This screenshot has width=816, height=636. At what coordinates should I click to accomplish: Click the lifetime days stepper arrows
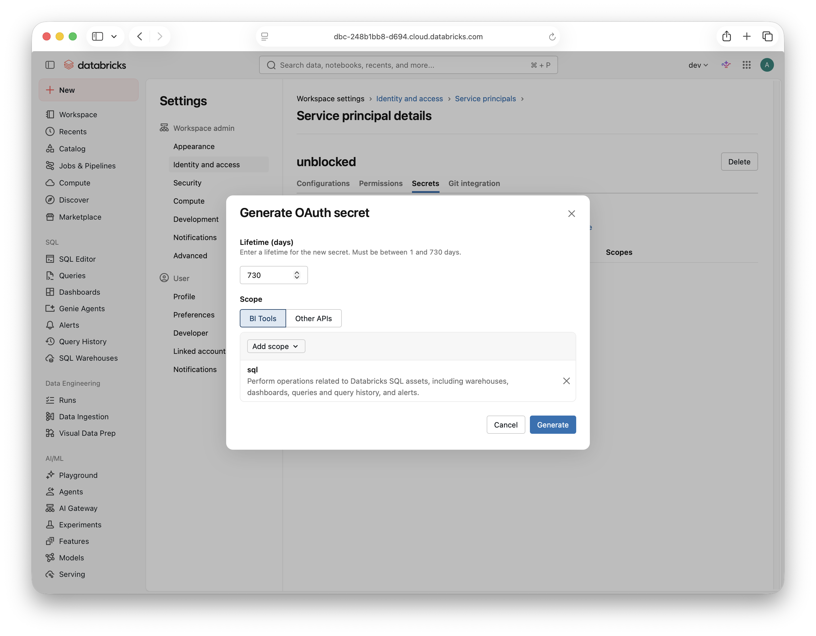coord(297,275)
